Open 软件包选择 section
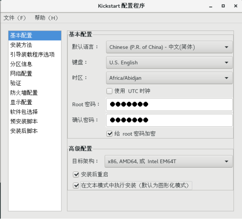 [35, 112]
